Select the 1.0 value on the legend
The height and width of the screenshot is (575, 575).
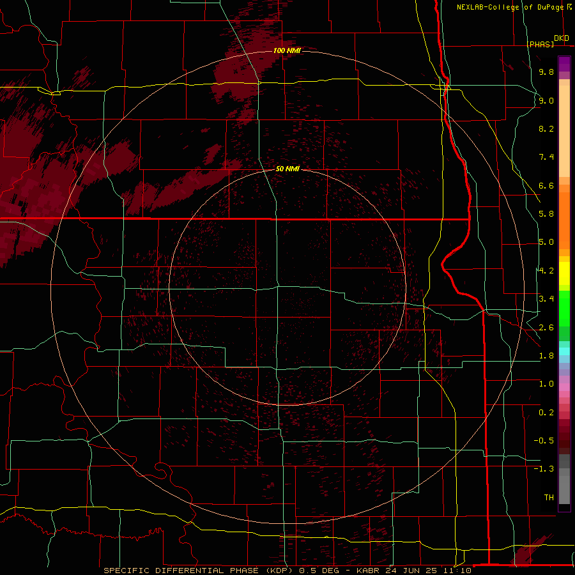coord(546,384)
